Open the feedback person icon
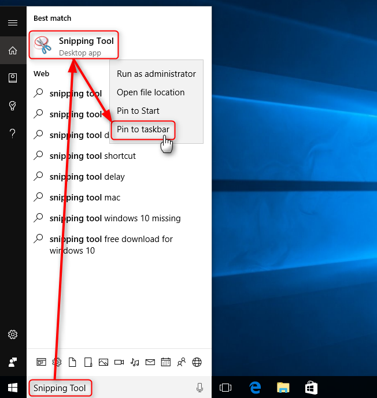 [x=13, y=362]
